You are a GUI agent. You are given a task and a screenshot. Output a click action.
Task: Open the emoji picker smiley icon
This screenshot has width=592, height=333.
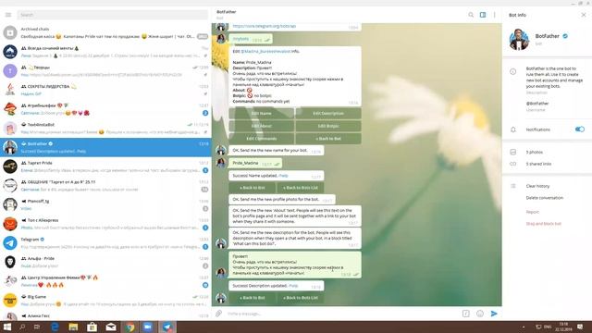[480, 314]
